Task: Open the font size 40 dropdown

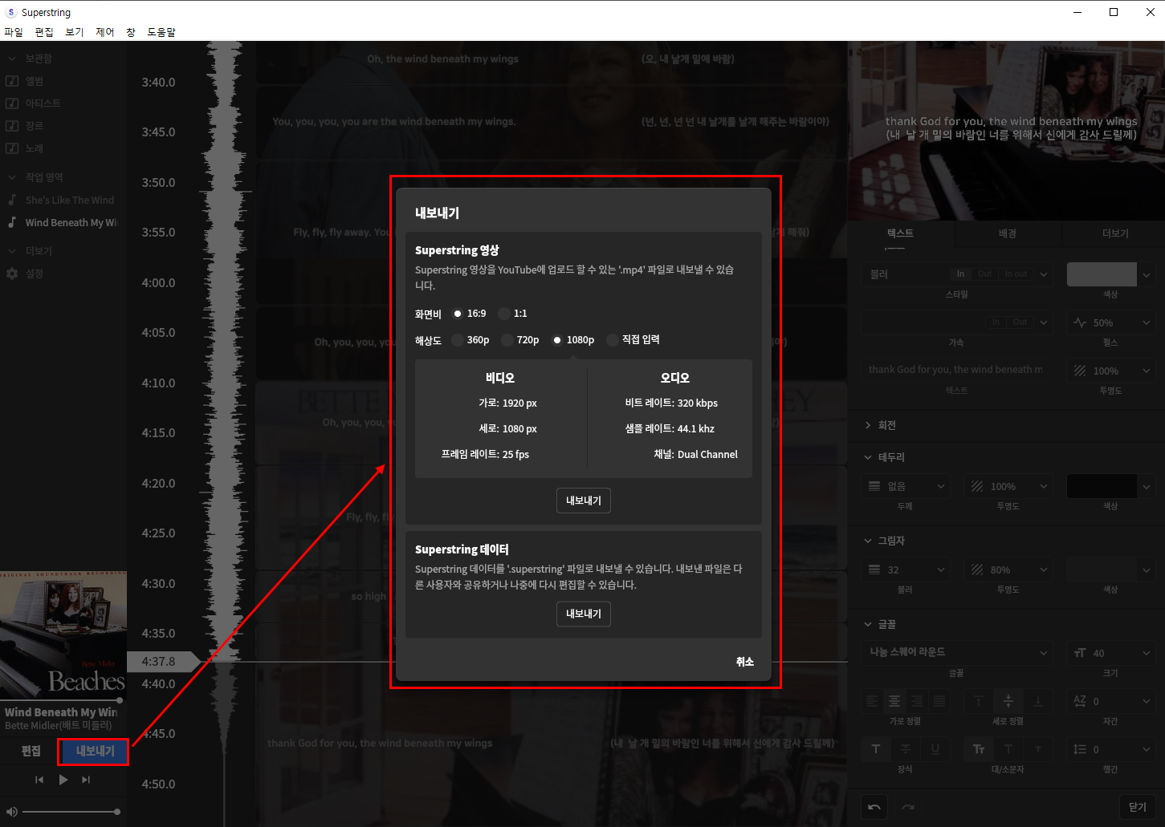Action: point(1111,653)
